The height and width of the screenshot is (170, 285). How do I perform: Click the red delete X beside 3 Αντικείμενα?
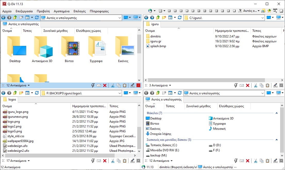248,85
